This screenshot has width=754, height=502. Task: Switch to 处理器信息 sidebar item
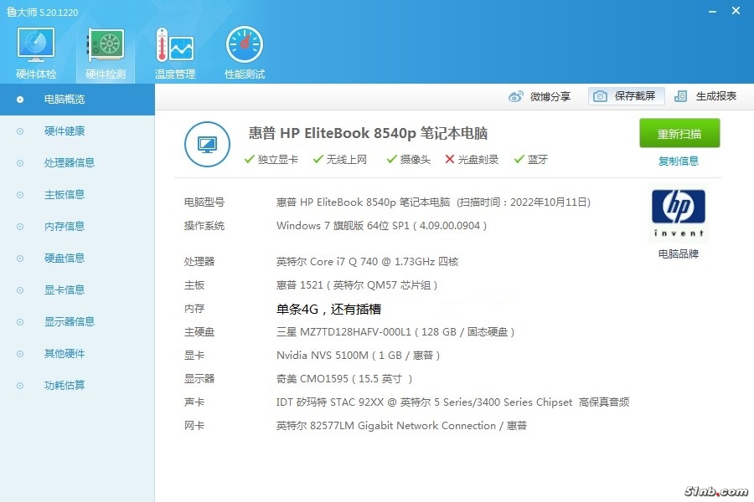(70, 163)
